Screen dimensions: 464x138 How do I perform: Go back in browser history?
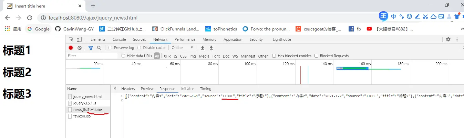coord(8,18)
